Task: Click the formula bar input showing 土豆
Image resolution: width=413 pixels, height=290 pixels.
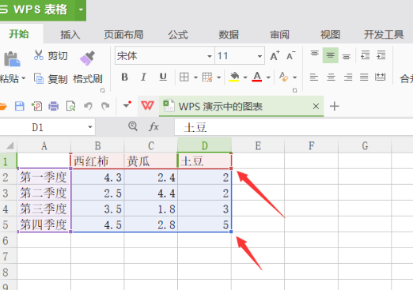Action: [294, 127]
